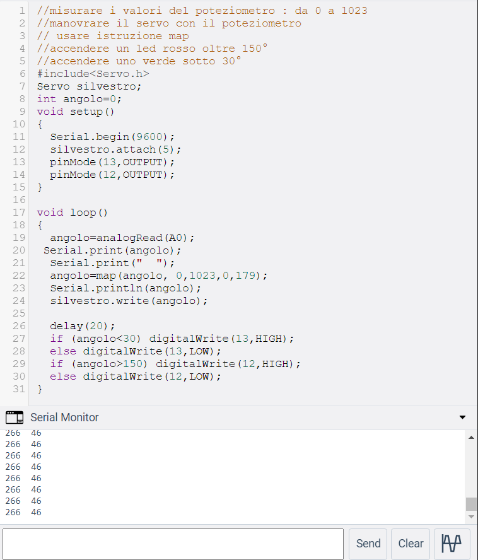This screenshot has height=560, width=478.
Task: Focus the serial input text field
Action: point(173,544)
